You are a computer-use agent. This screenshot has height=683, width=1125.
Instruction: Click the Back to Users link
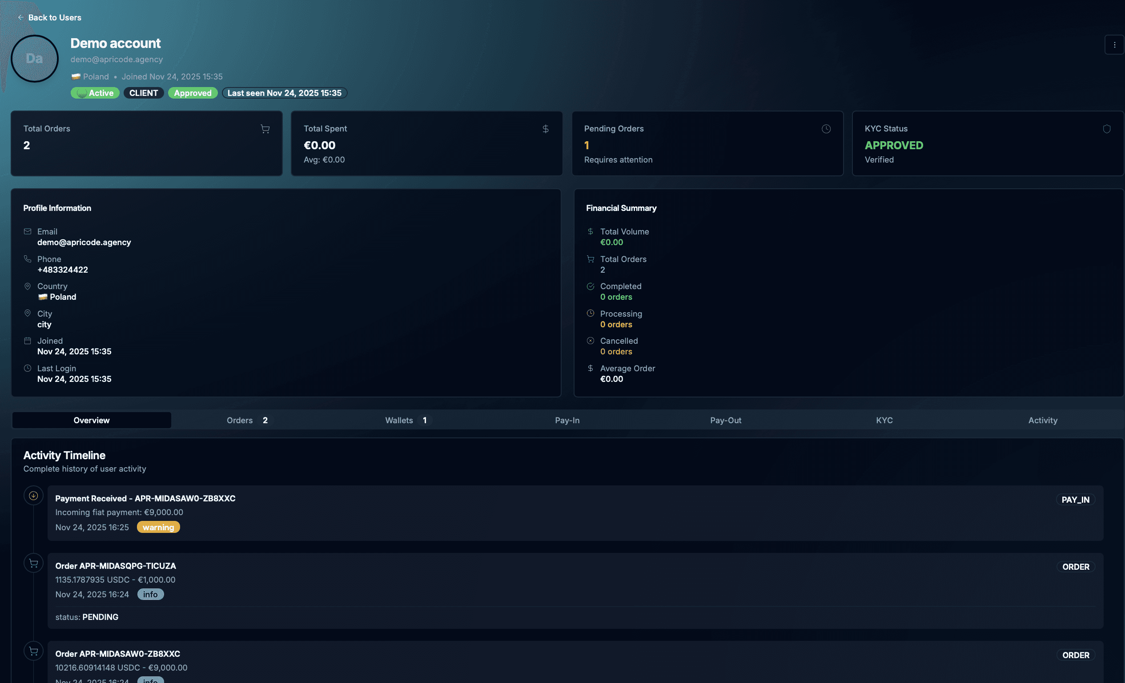coord(55,17)
